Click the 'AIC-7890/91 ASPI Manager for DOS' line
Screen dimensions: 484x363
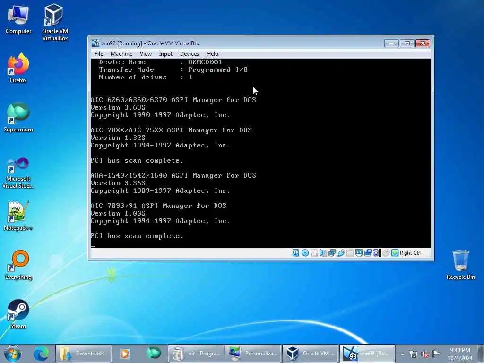pos(159,206)
